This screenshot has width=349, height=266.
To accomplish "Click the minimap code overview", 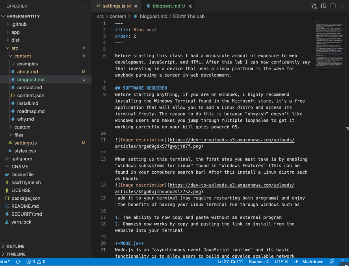I will coord(330,43).
